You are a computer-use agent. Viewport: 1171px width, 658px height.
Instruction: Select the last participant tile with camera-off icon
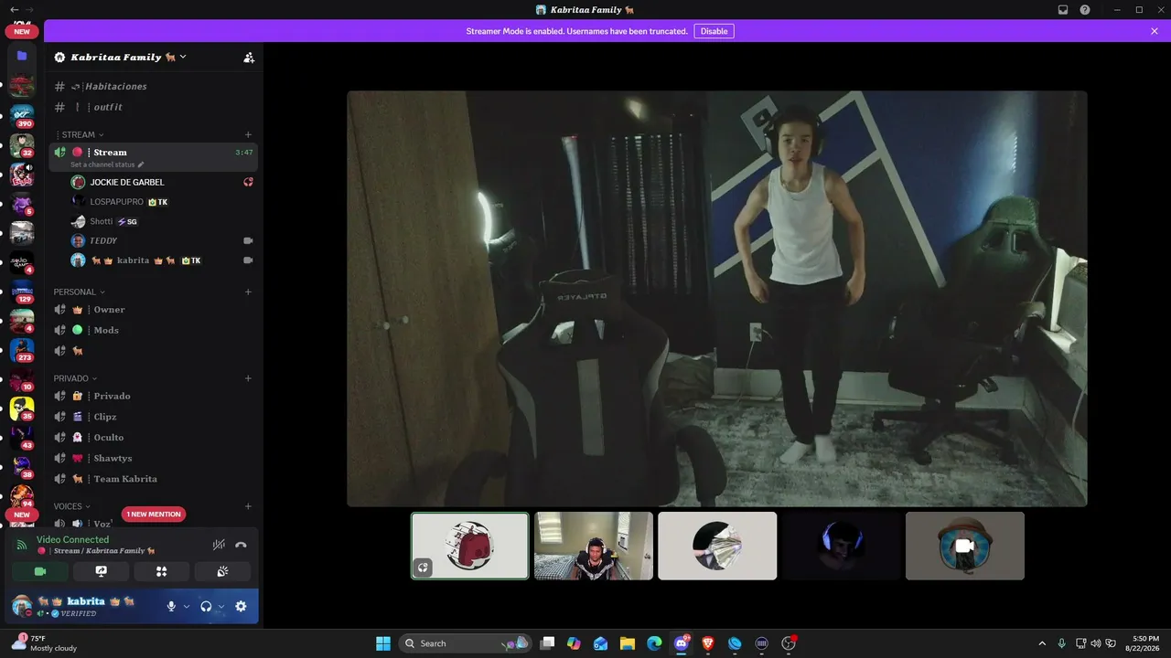[x=965, y=546]
